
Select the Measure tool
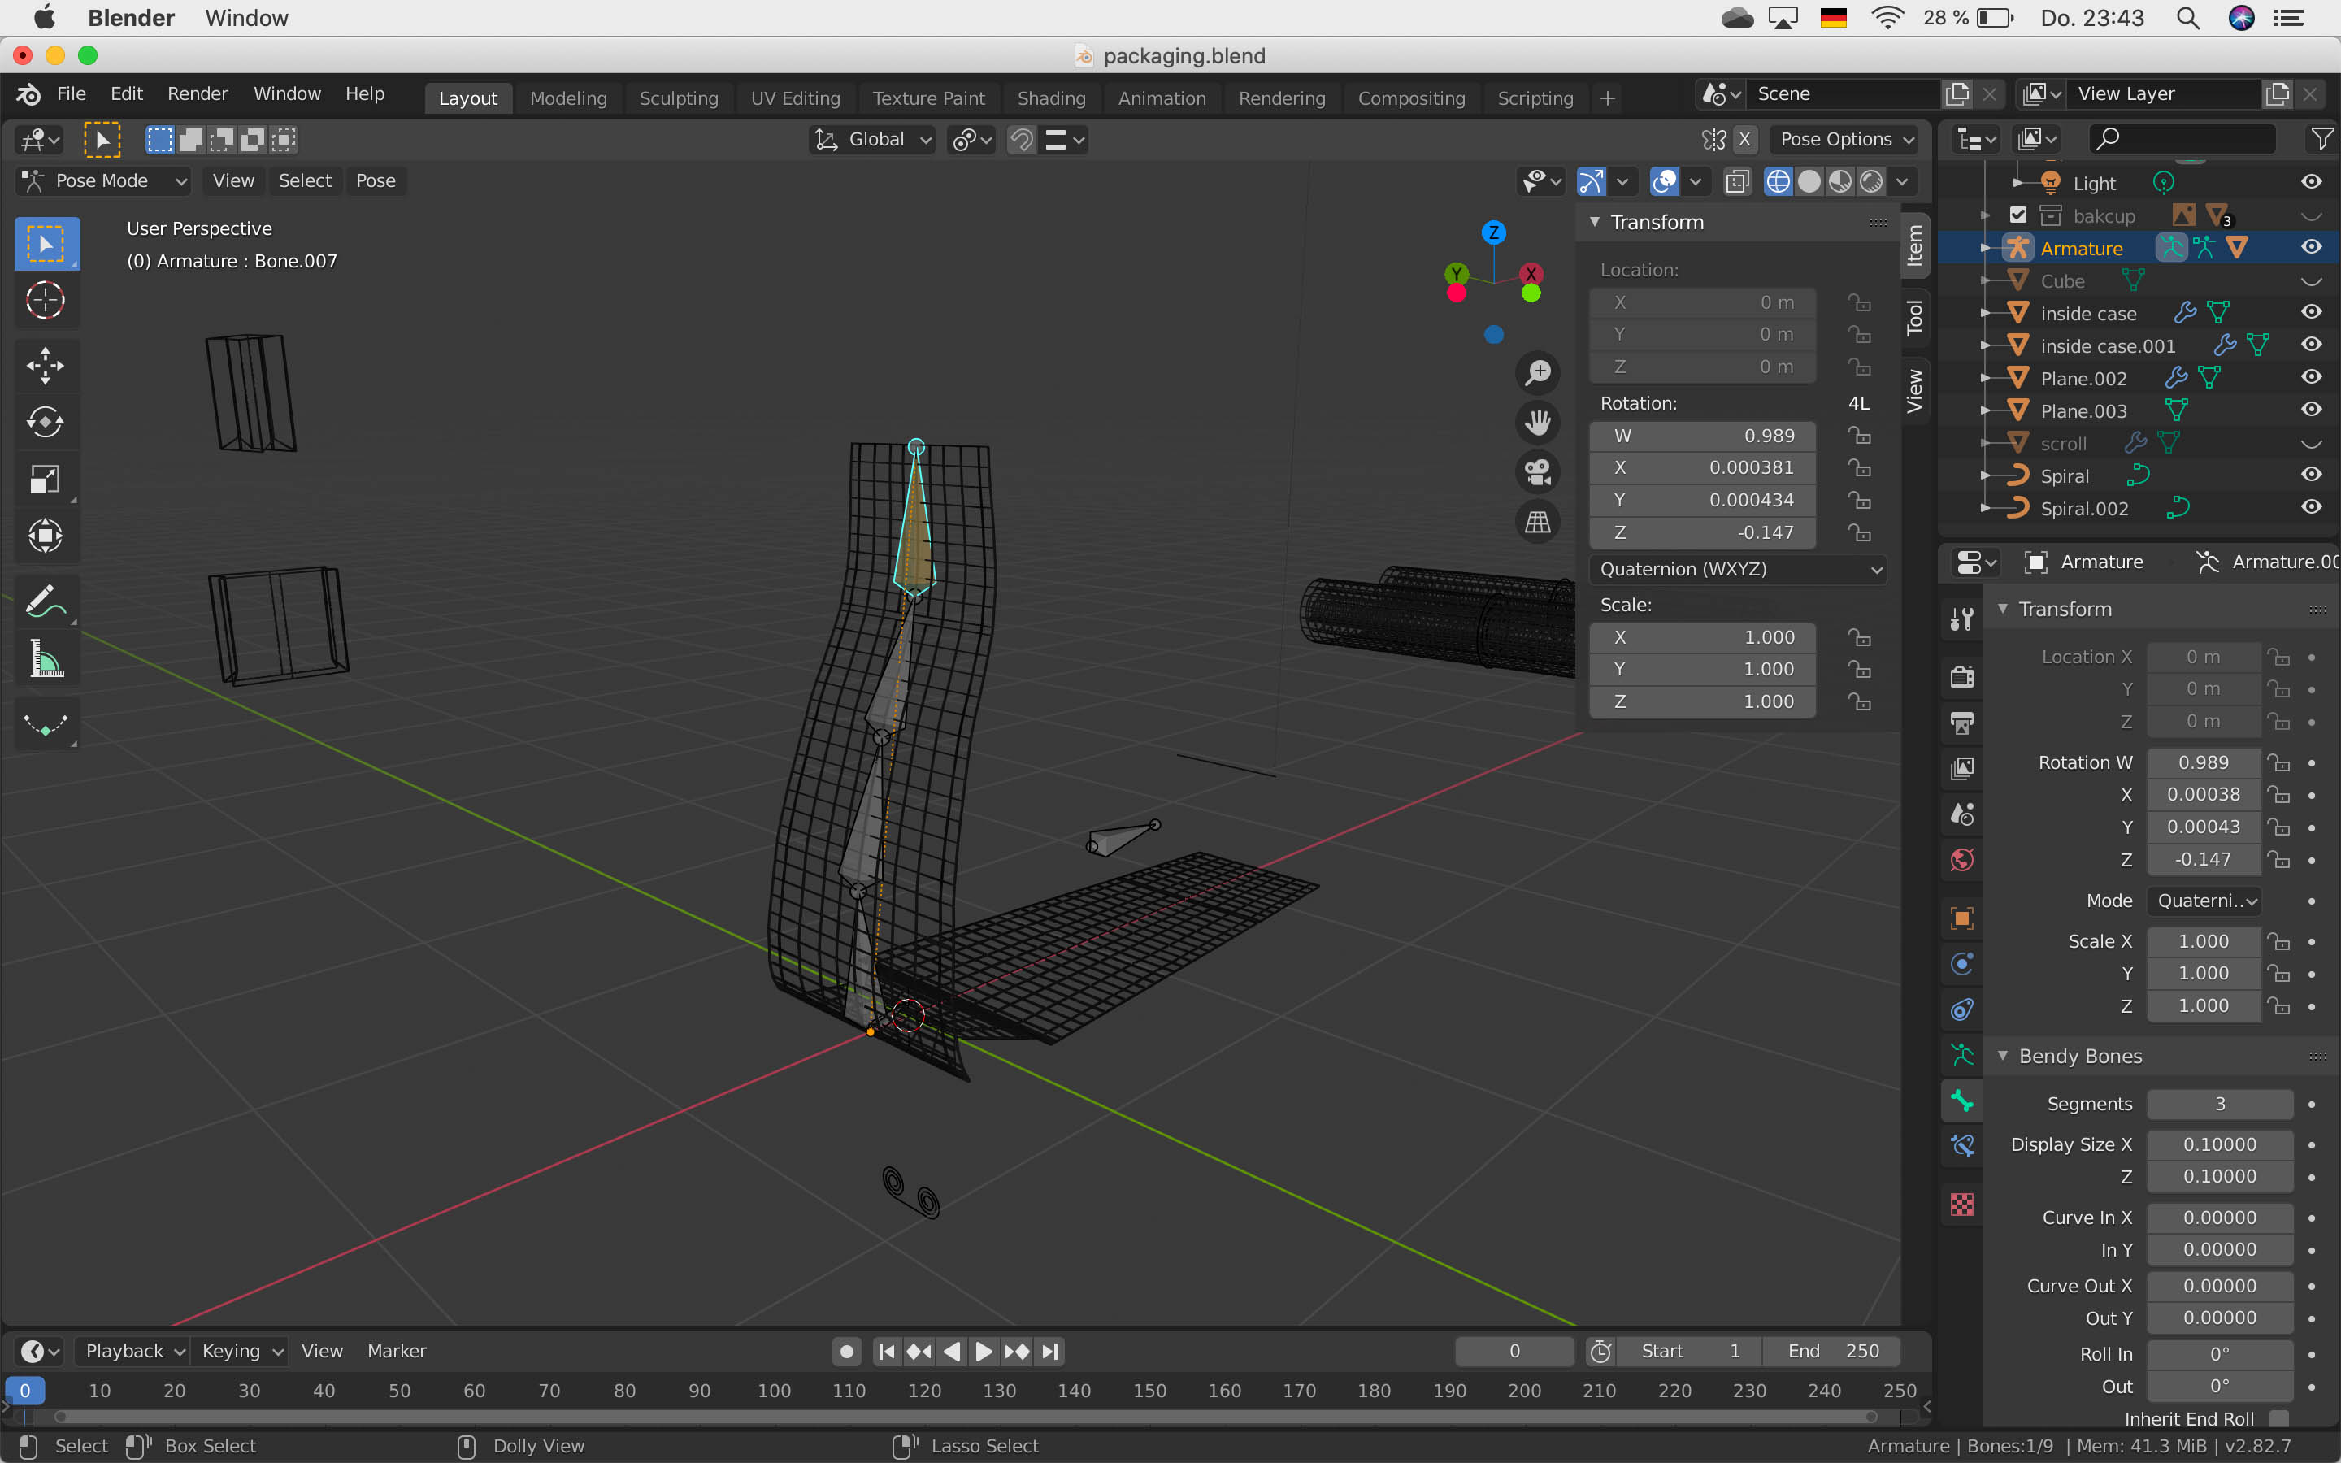[x=46, y=658]
